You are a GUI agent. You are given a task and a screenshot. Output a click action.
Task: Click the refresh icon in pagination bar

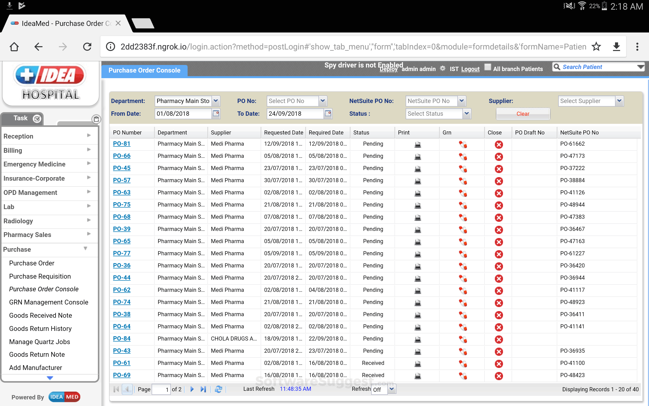coord(219,389)
